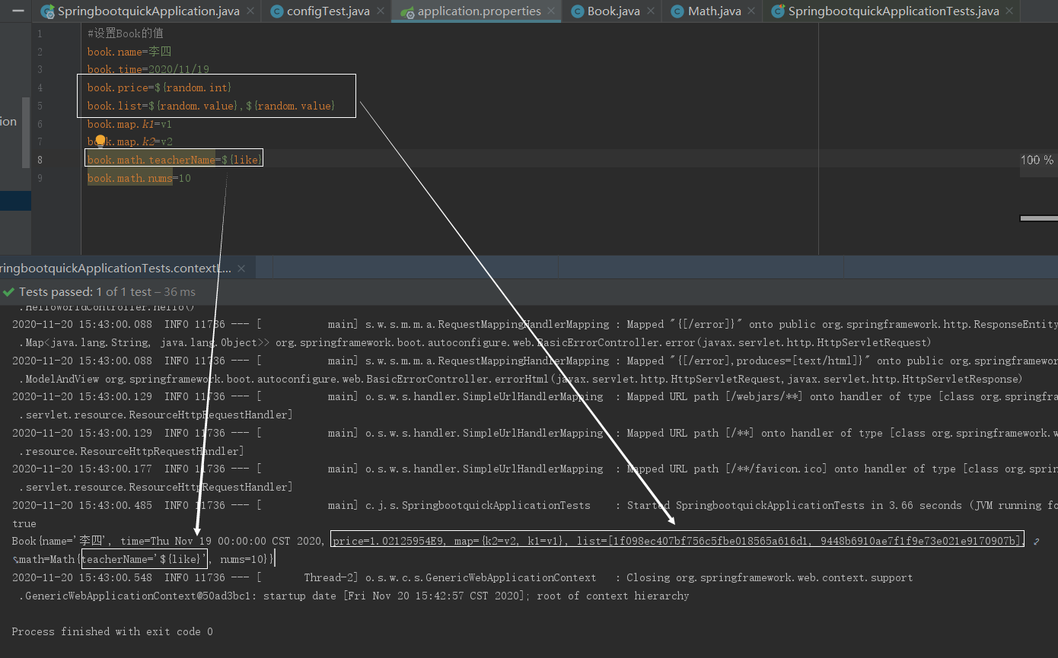Screen dimensions: 1058x658
Task: Select the SpringbootquickApplicationTests.contextL... run tab
Action: (x=114, y=269)
